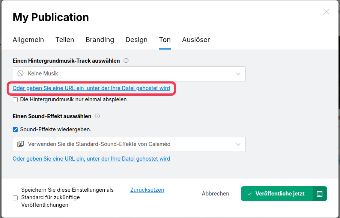This screenshot has width=340, height=218.
Task: Click the 'My Publication' dialog title
Action: coord(51,17)
